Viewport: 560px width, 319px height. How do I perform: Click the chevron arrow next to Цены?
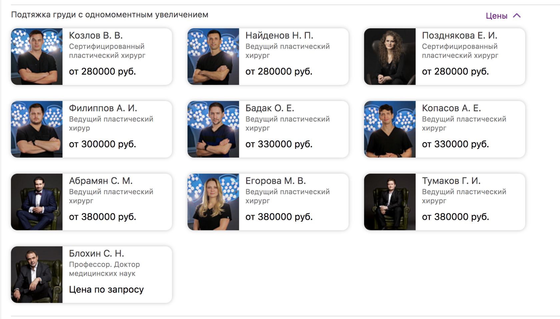517,16
